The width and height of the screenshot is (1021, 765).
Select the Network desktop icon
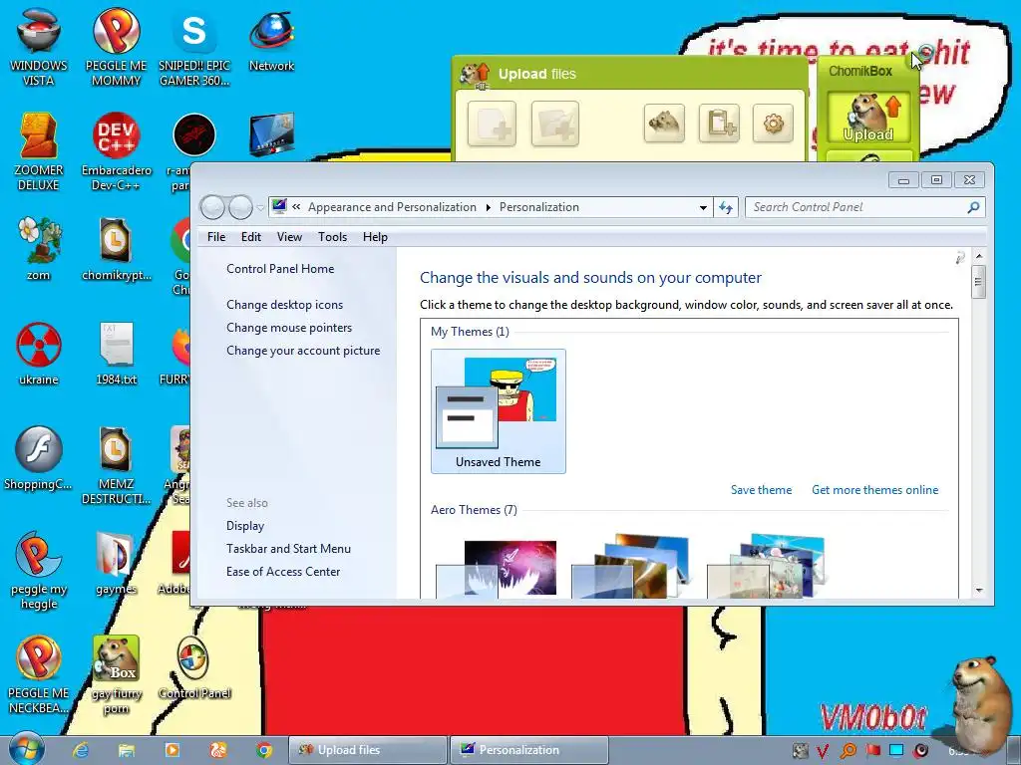point(271,39)
